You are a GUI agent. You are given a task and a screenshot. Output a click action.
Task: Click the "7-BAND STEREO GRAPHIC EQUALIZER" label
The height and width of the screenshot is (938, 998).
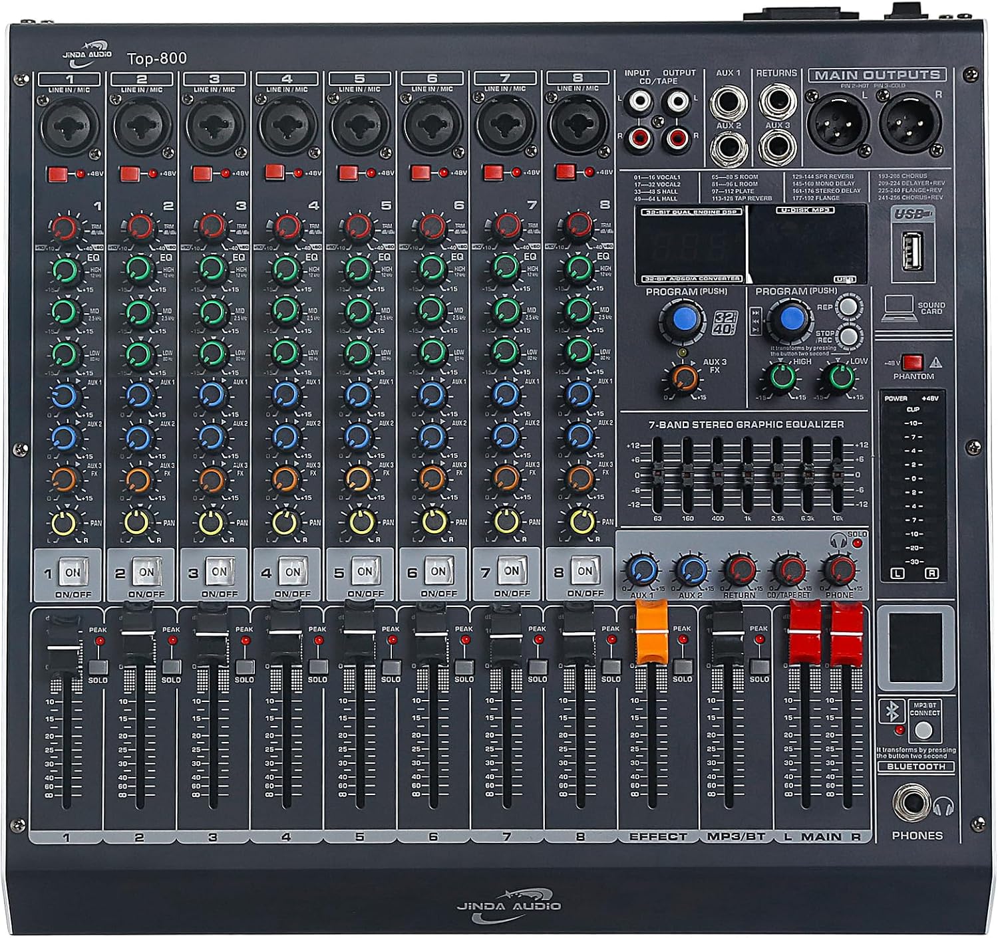tap(746, 424)
